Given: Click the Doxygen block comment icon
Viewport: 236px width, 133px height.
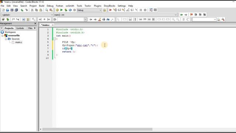Looking at the screenshot, I should [x=13, y=19].
